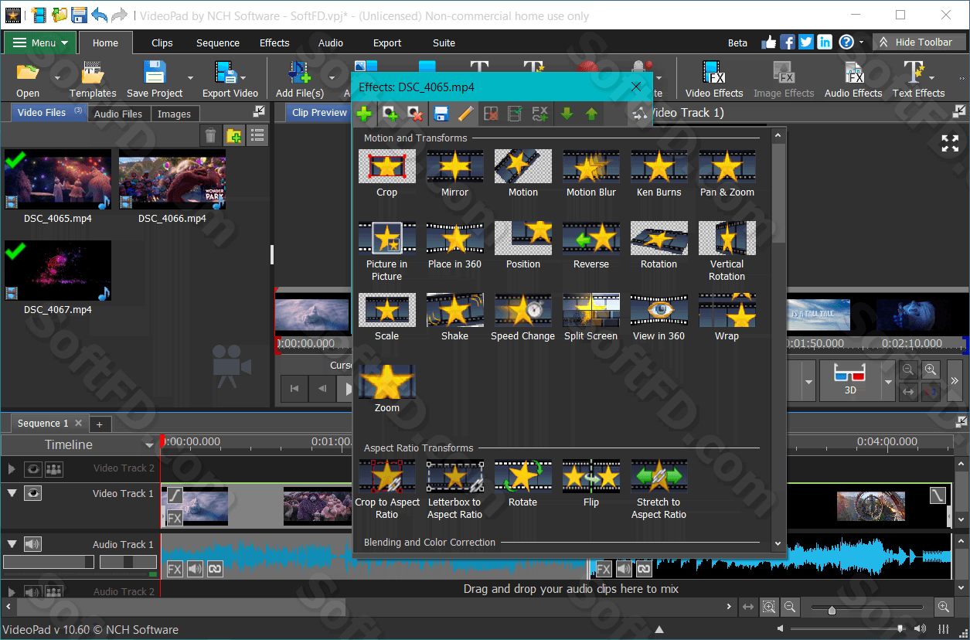Viewport: 970px width, 640px height.
Task: Collapse Video Track 1
Action: point(12,493)
